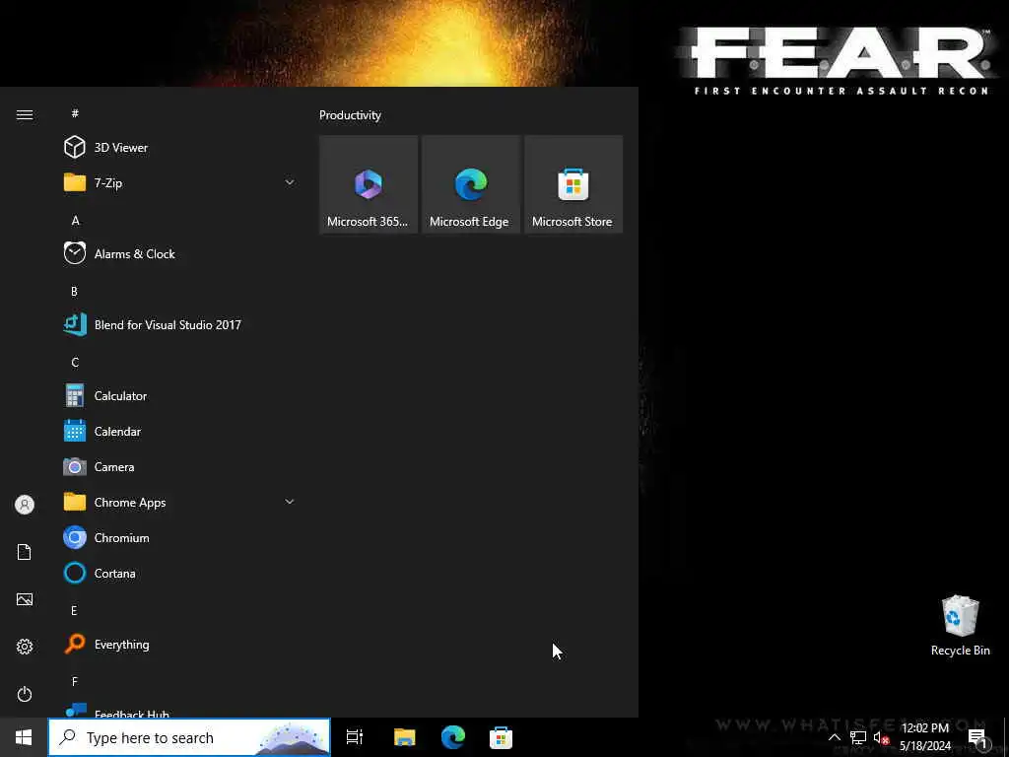Open the Action Center notifications icon

(976, 737)
